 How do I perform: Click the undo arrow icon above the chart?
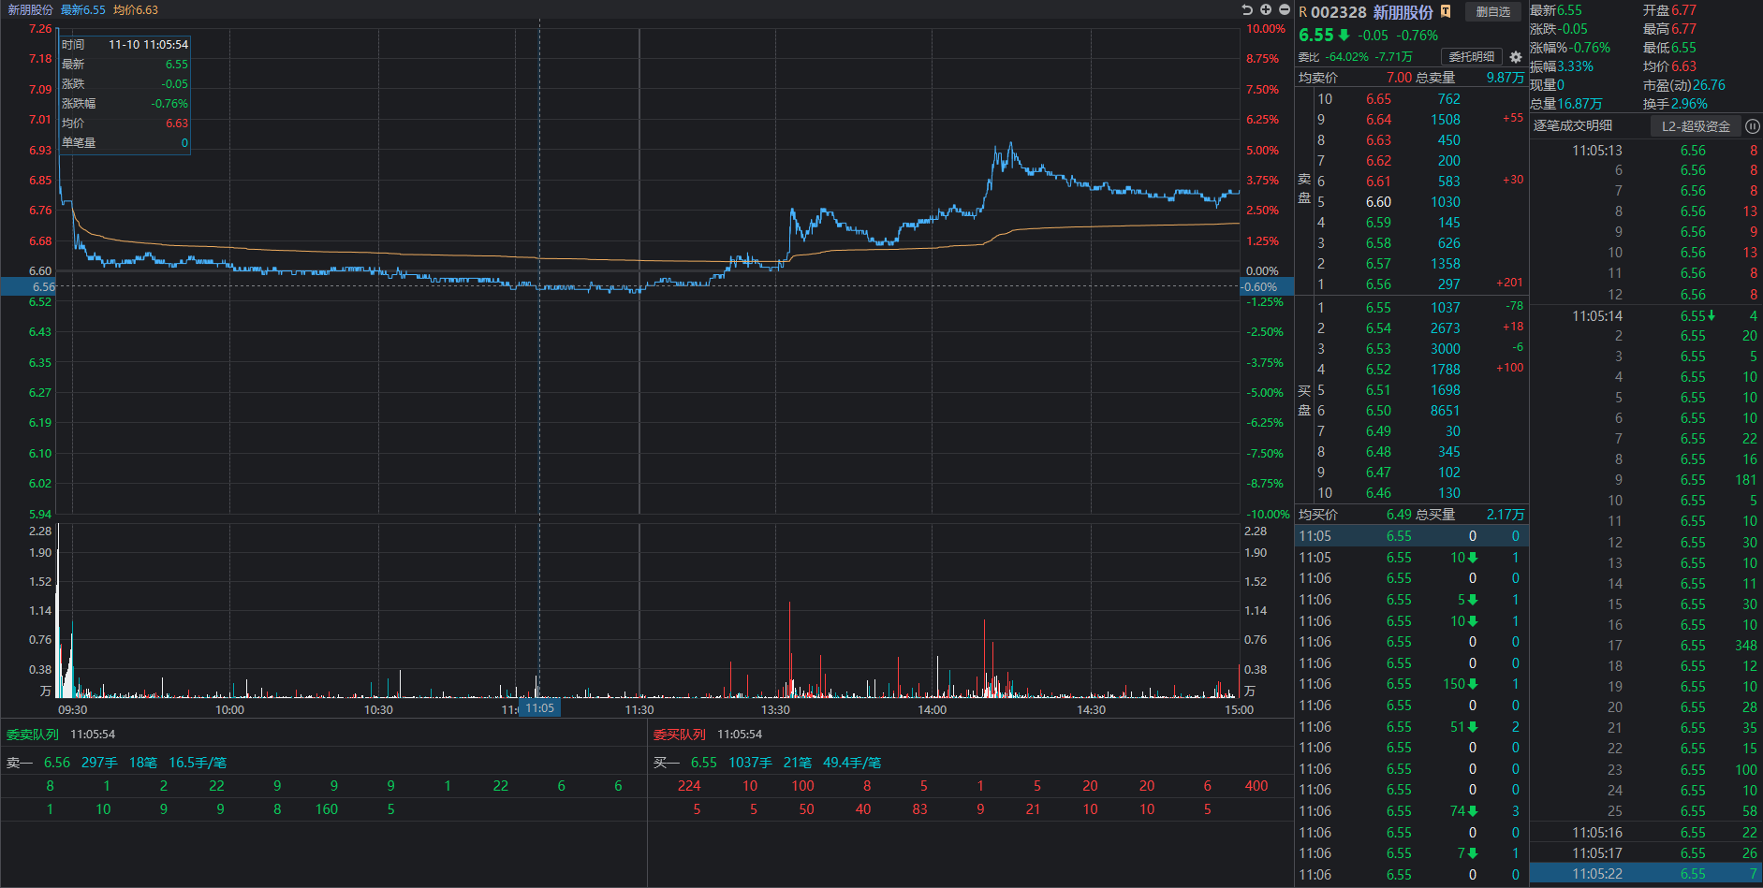[1246, 9]
